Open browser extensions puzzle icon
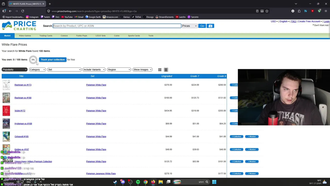 [x=299, y=11]
